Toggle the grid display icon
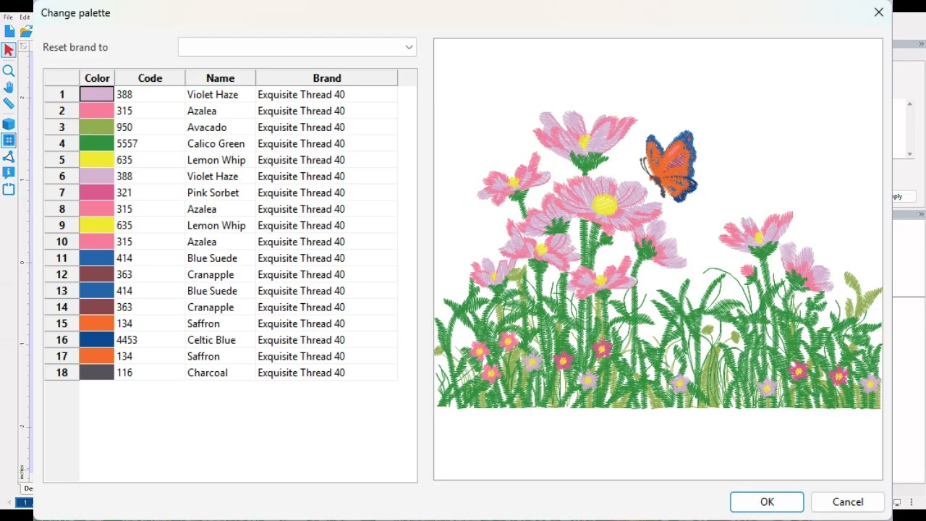Image resolution: width=926 pixels, height=521 pixels. [9, 140]
